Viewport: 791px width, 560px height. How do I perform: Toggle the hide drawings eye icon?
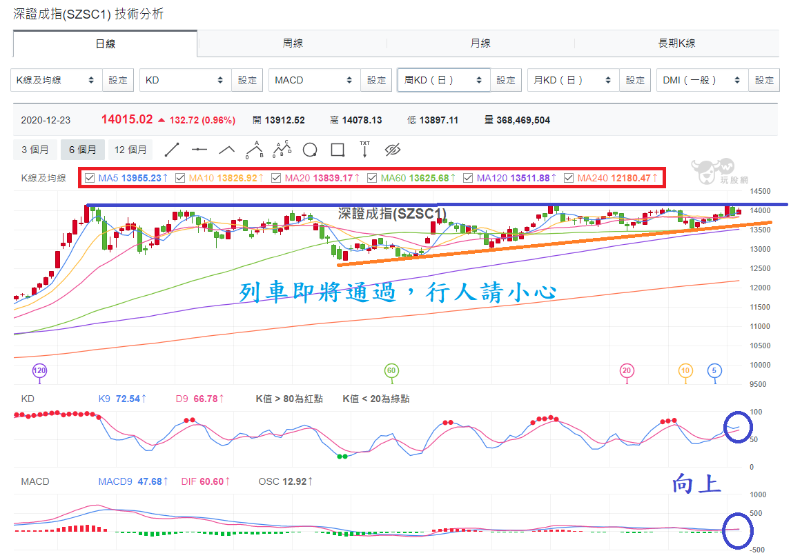[x=393, y=150]
